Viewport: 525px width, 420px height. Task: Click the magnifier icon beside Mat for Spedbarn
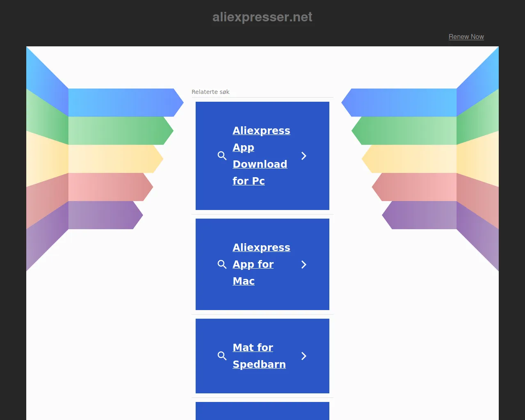[222, 356]
